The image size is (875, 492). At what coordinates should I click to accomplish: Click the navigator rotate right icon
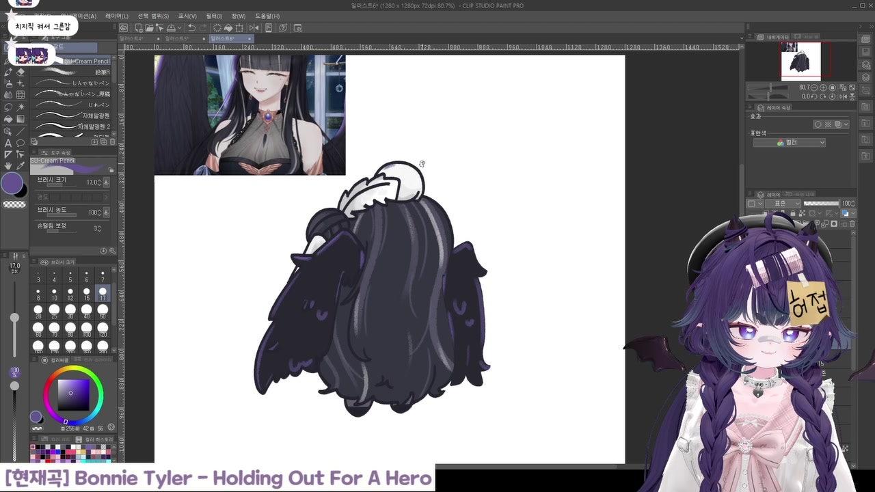(x=823, y=96)
